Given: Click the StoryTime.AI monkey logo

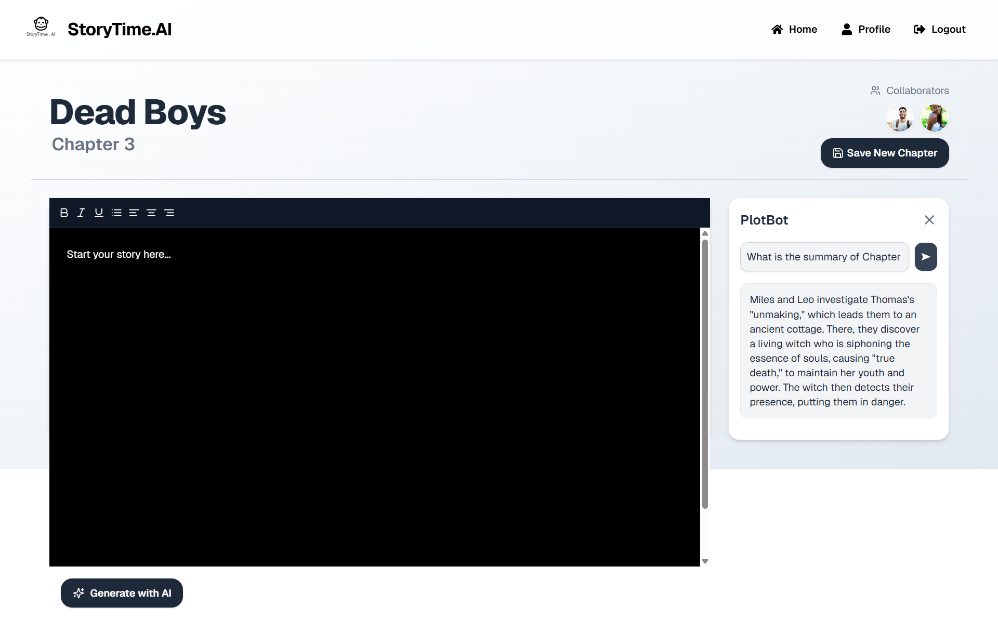Looking at the screenshot, I should tap(41, 27).
